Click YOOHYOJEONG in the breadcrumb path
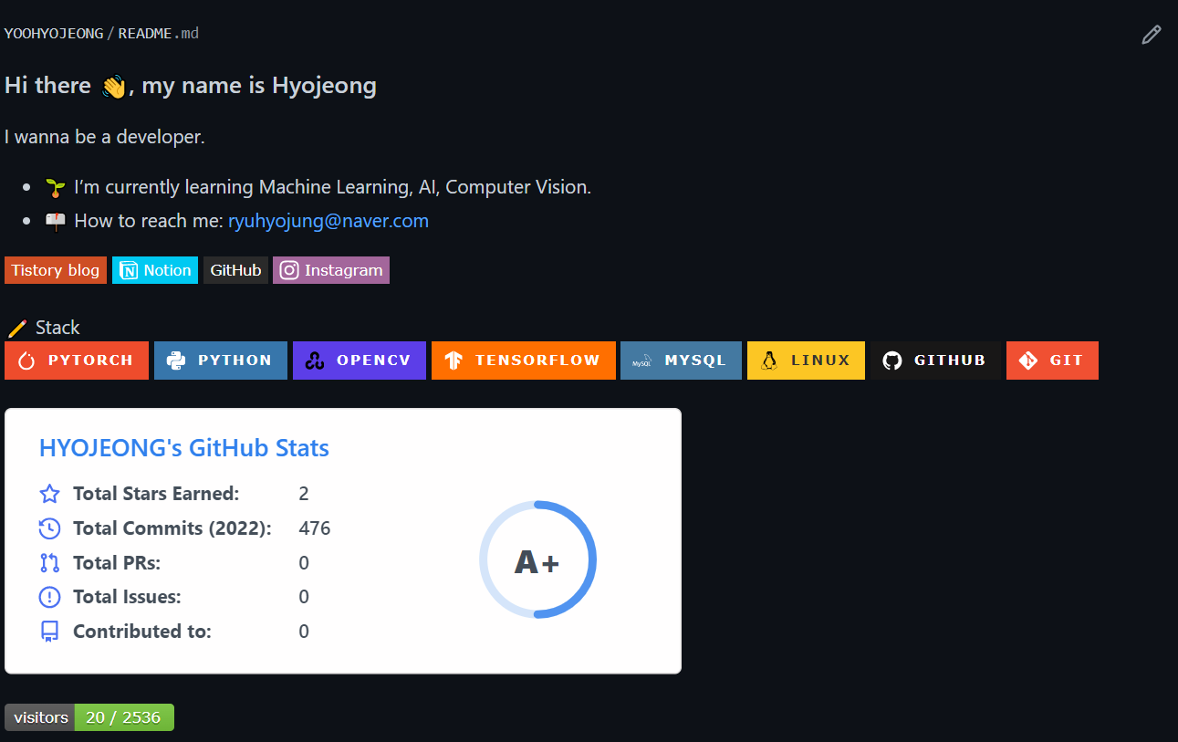Image resolution: width=1178 pixels, height=742 pixels. tap(54, 34)
